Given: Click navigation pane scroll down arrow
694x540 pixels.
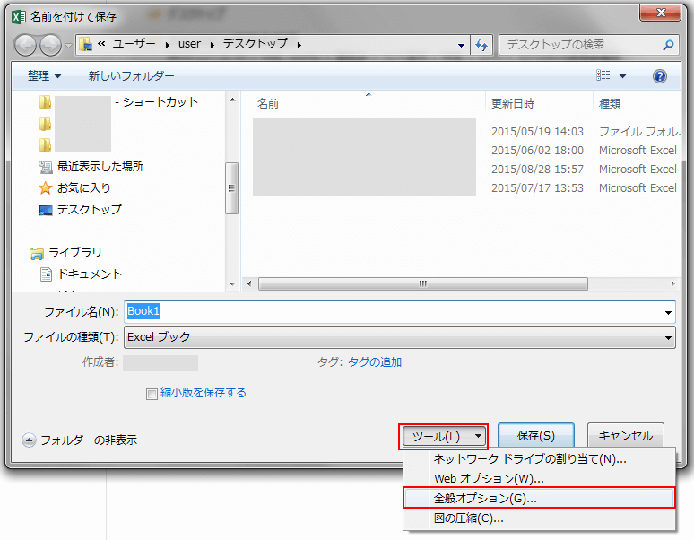Looking at the screenshot, I should pos(232,283).
